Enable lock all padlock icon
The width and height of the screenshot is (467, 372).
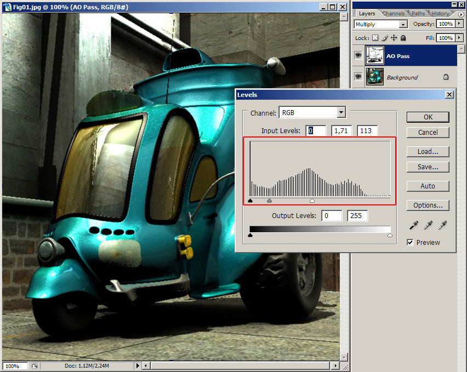click(x=403, y=38)
